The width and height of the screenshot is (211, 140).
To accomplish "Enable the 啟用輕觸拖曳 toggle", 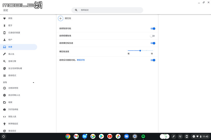I will 152,36.
